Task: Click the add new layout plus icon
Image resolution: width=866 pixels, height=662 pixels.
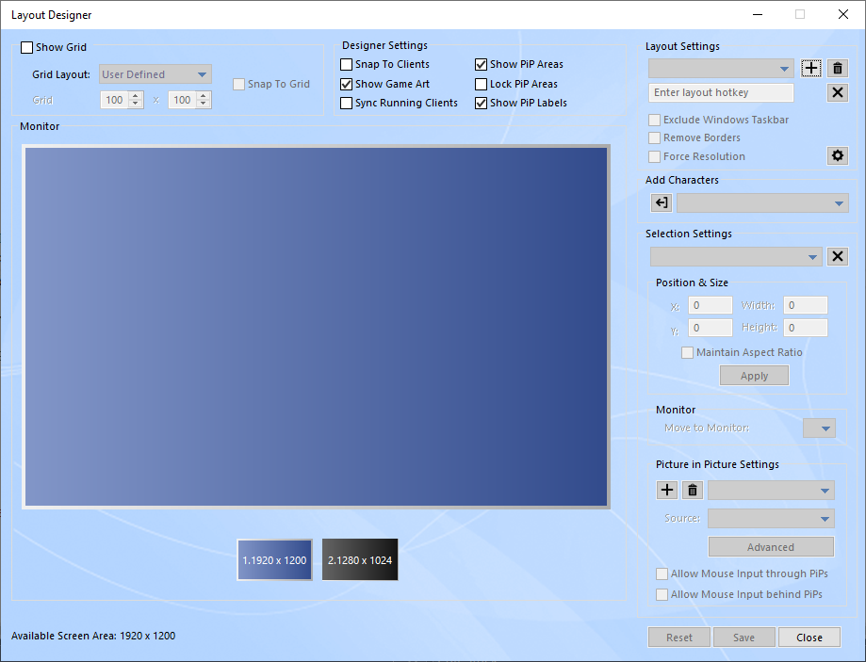Action: click(811, 69)
